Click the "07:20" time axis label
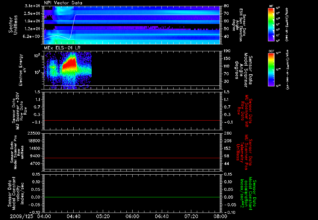Image resolution: width=318 pixels, height=220 pixels. (x=191, y=216)
